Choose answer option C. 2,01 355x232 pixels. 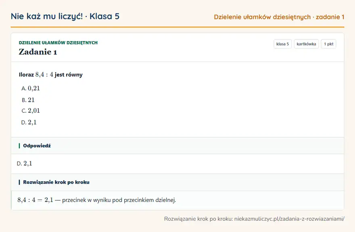coord(31,111)
